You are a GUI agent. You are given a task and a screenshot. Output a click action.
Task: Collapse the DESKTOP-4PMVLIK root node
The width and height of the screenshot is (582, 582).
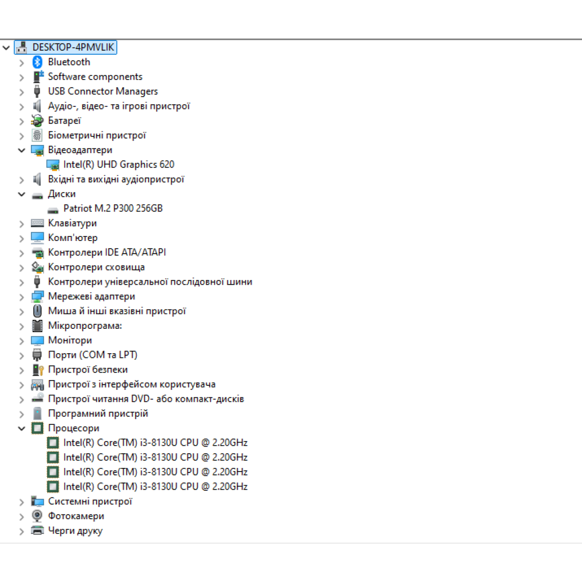[6, 48]
